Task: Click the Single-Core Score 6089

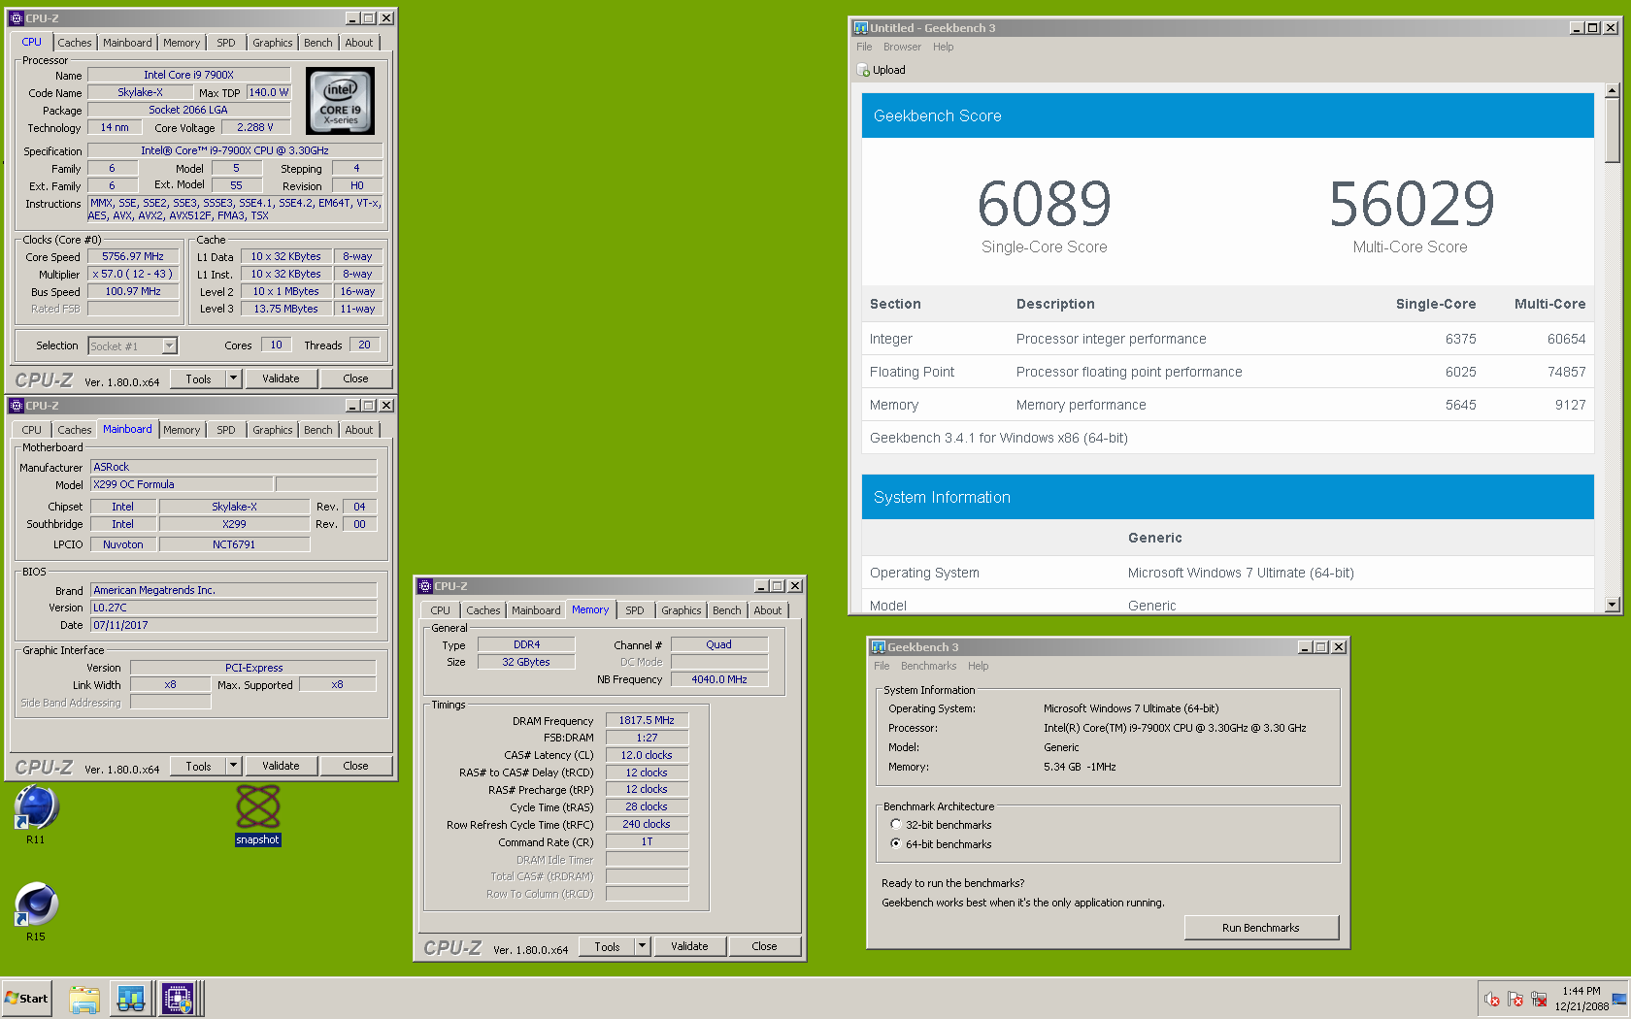Action: 1044,204
